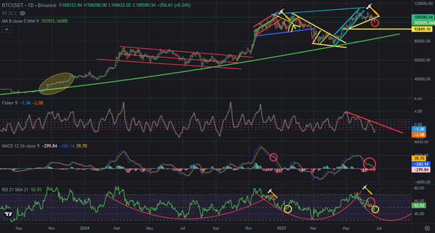This screenshot has width=435, height=233.
Task: Select the large red circle on the recent MACD
Action: [x=369, y=163]
